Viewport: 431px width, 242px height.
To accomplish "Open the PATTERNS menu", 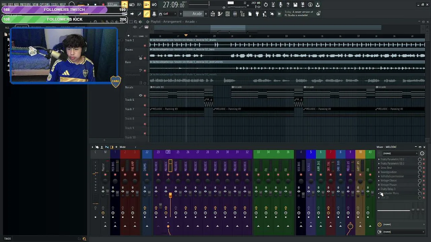I will click(26, 5).
